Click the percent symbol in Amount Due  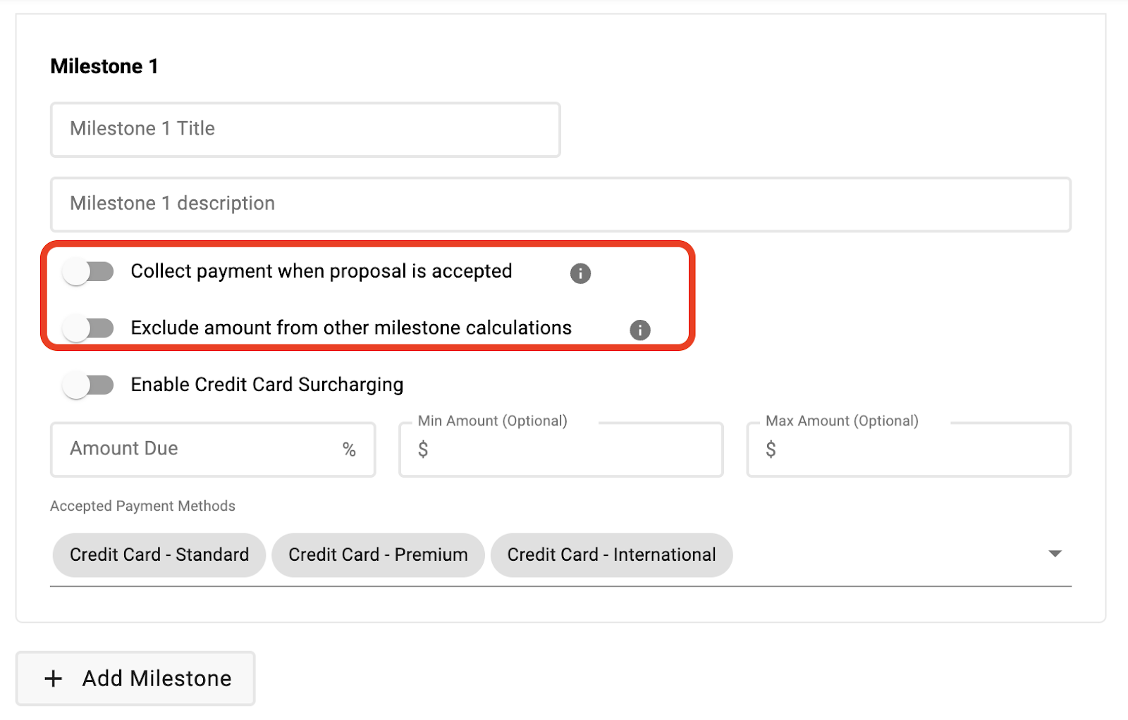(349, 449)
